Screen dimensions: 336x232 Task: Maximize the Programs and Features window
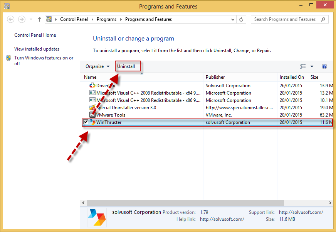pos(311,5)
